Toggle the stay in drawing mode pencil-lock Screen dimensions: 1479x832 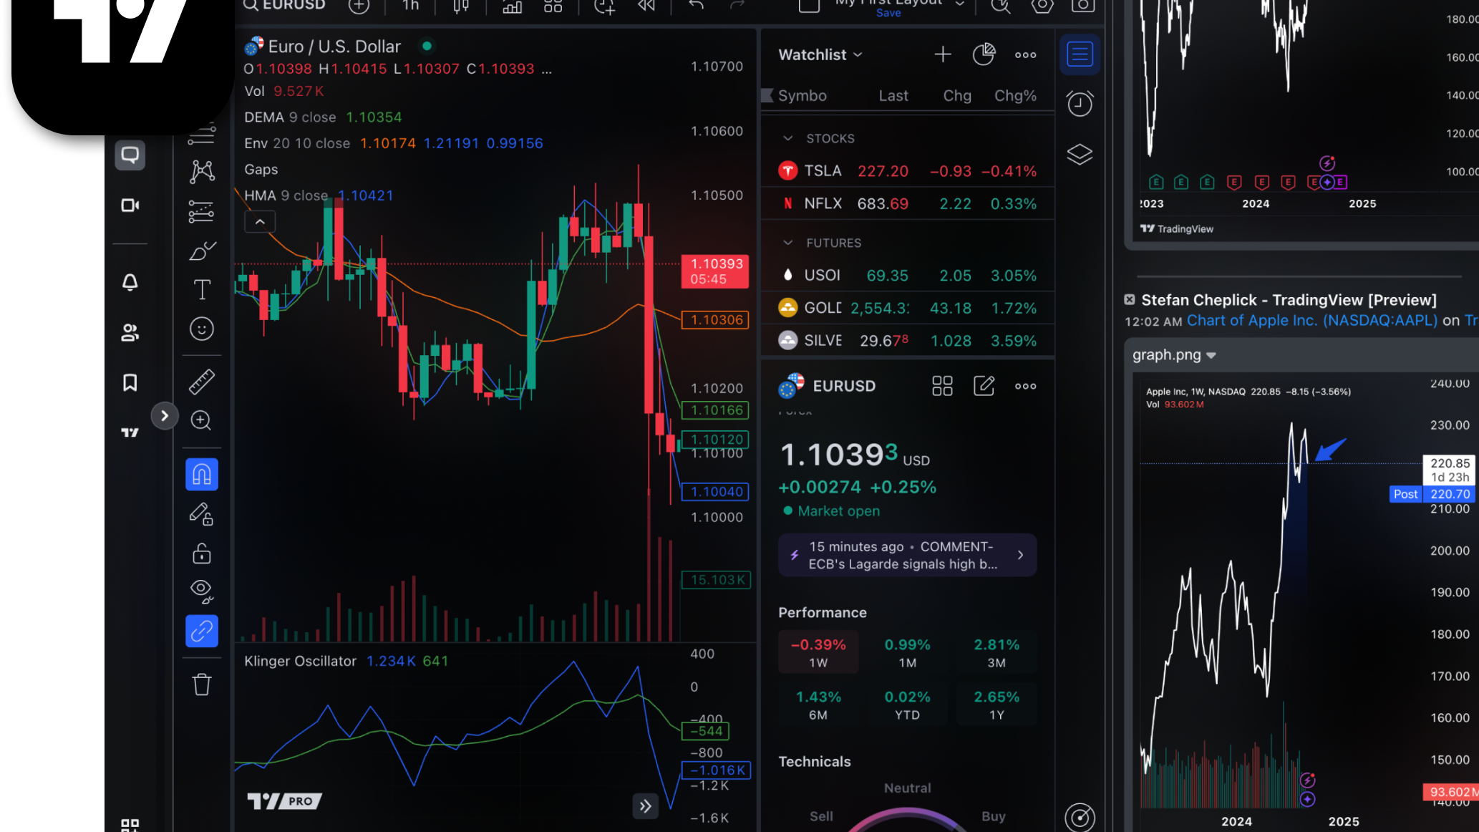(202, 514)
